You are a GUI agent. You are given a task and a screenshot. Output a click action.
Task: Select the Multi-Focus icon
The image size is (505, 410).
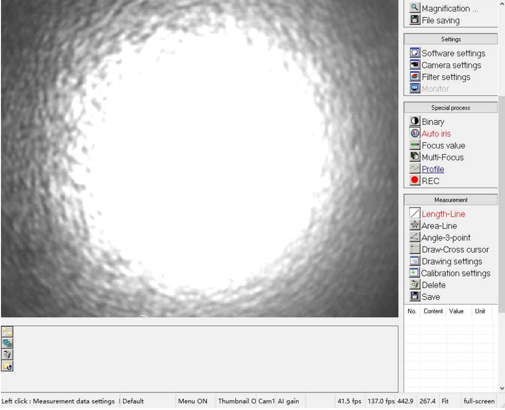(415, 157)
